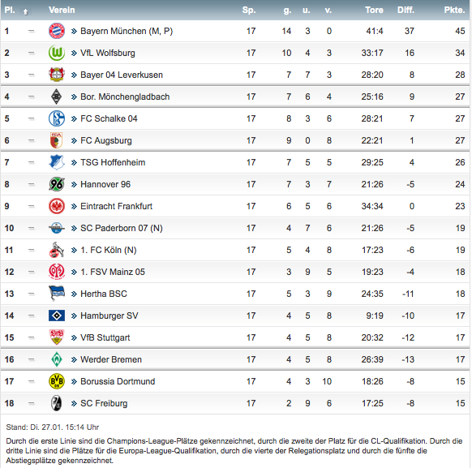This screenshot has height=468, width=472.
Task: Sort table by Tore column header
Action: (374, 10)
